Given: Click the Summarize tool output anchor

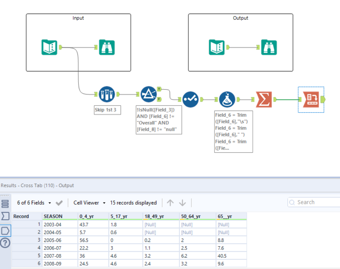Looking at the screenshot, I should (x=275, y=99).
